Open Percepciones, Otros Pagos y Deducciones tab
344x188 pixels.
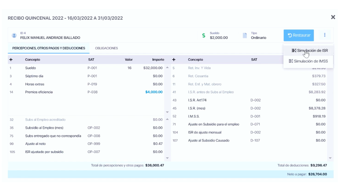[x=49, y=48]
